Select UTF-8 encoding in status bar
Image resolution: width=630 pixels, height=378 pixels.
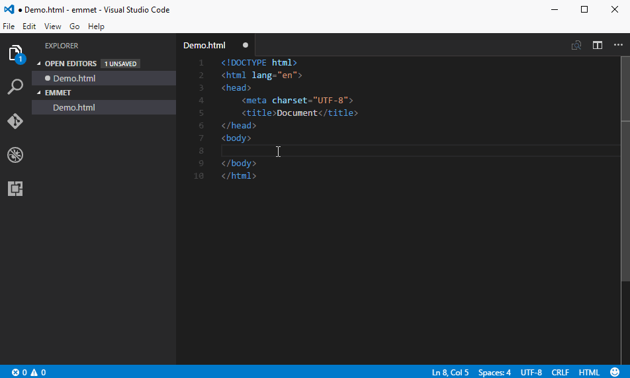pyautogui.click(x=531, y=372)
